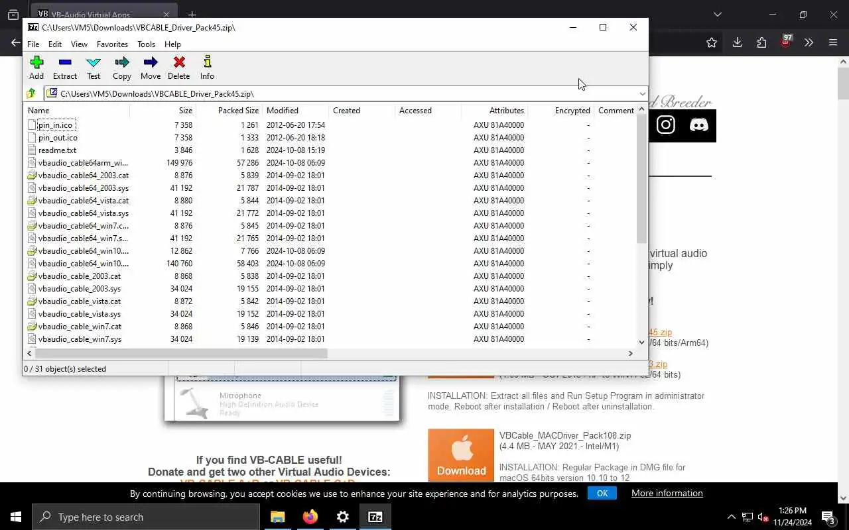Click the Info toolbar icon

pyautogui.click(x=208, y=62)
